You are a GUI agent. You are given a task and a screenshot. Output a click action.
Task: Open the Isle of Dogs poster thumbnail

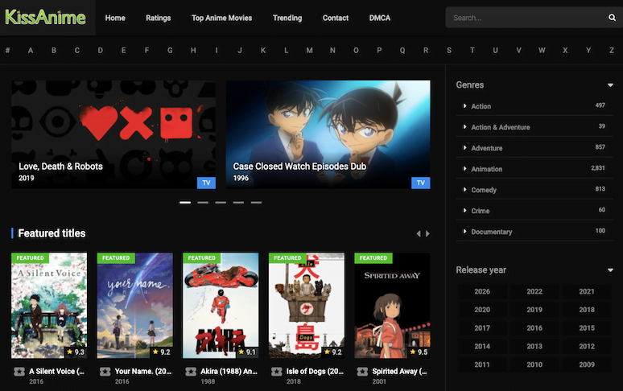(307, 306)
